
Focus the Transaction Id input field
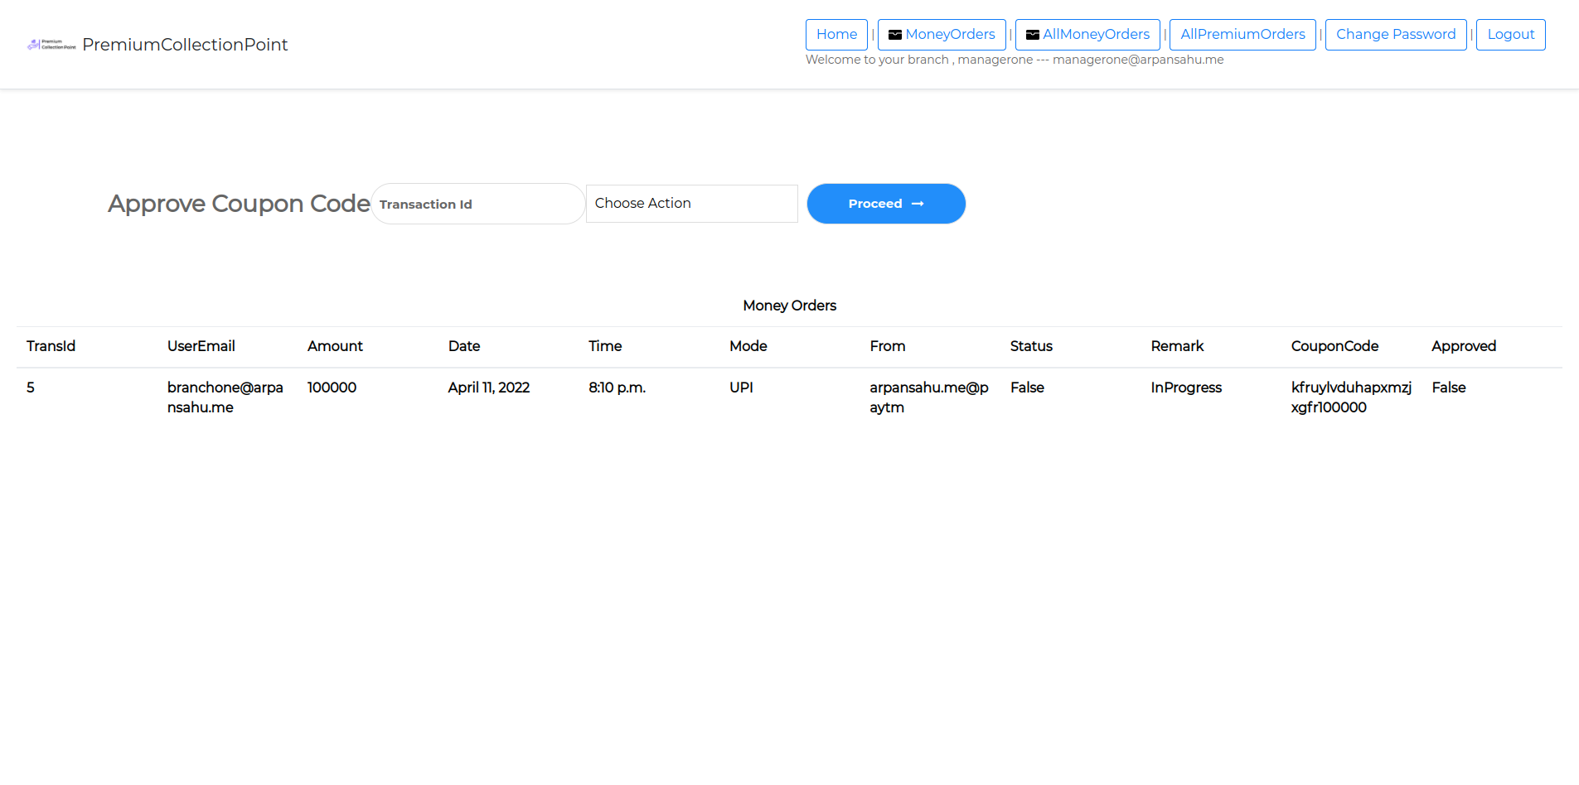tap(477, 204)
